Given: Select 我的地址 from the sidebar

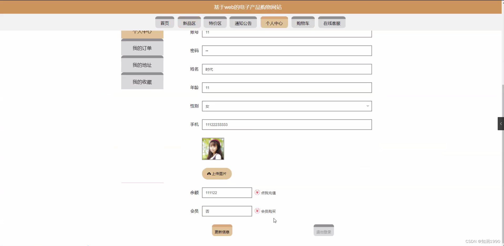Looking at the screenshot, I should [x=142, y=65].
